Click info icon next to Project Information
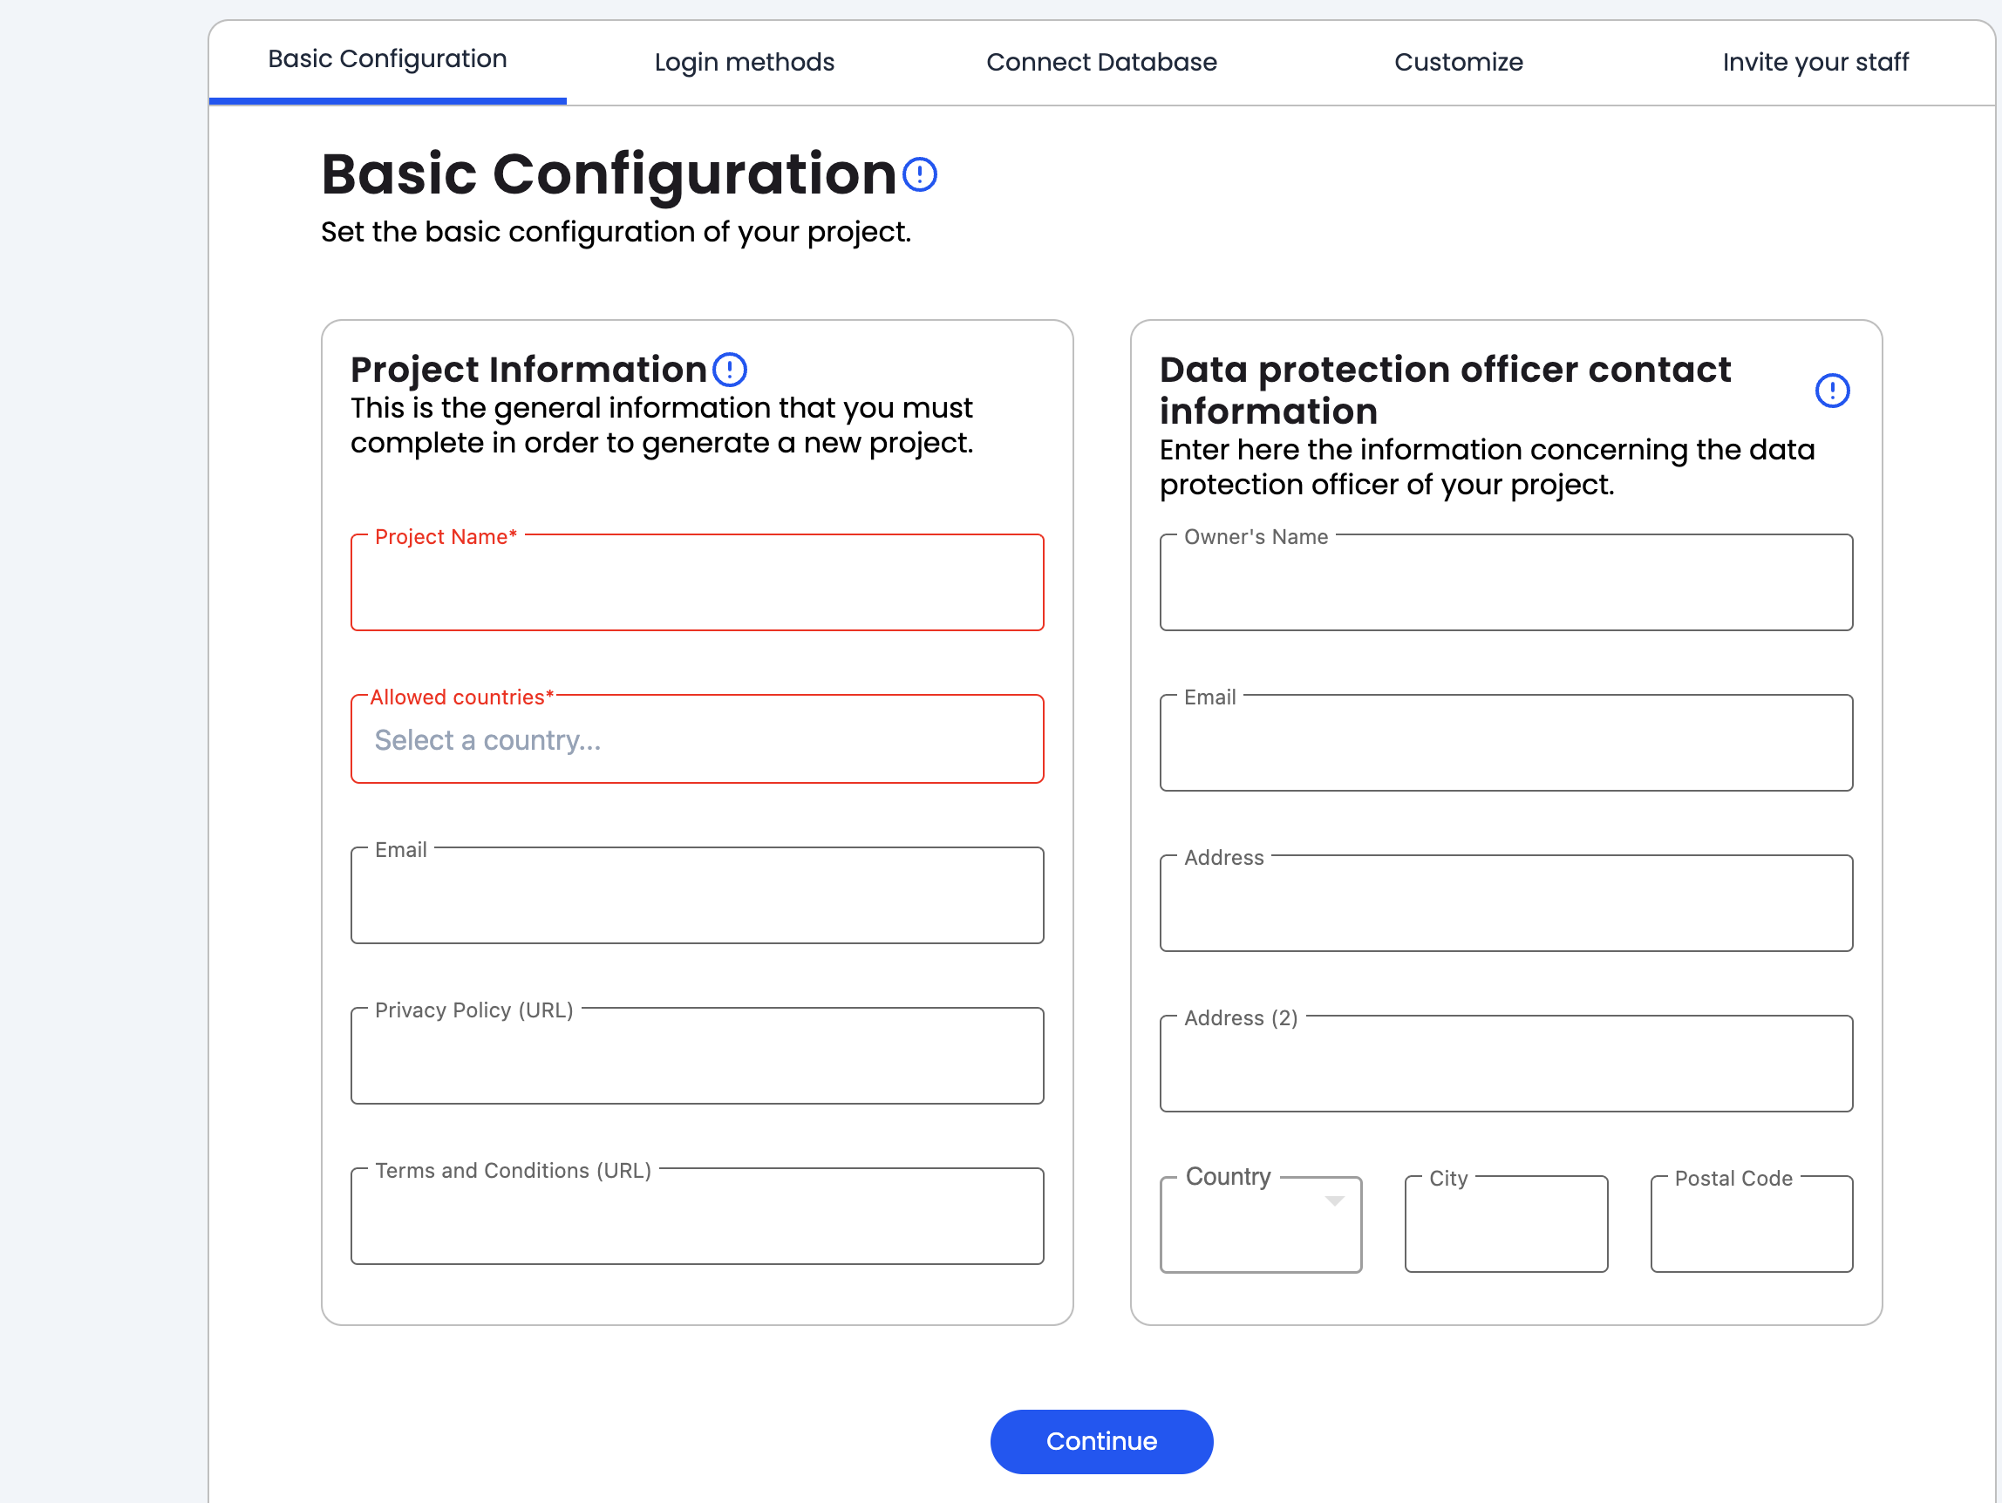The image size is (2002, 1503). coord(730,369)
